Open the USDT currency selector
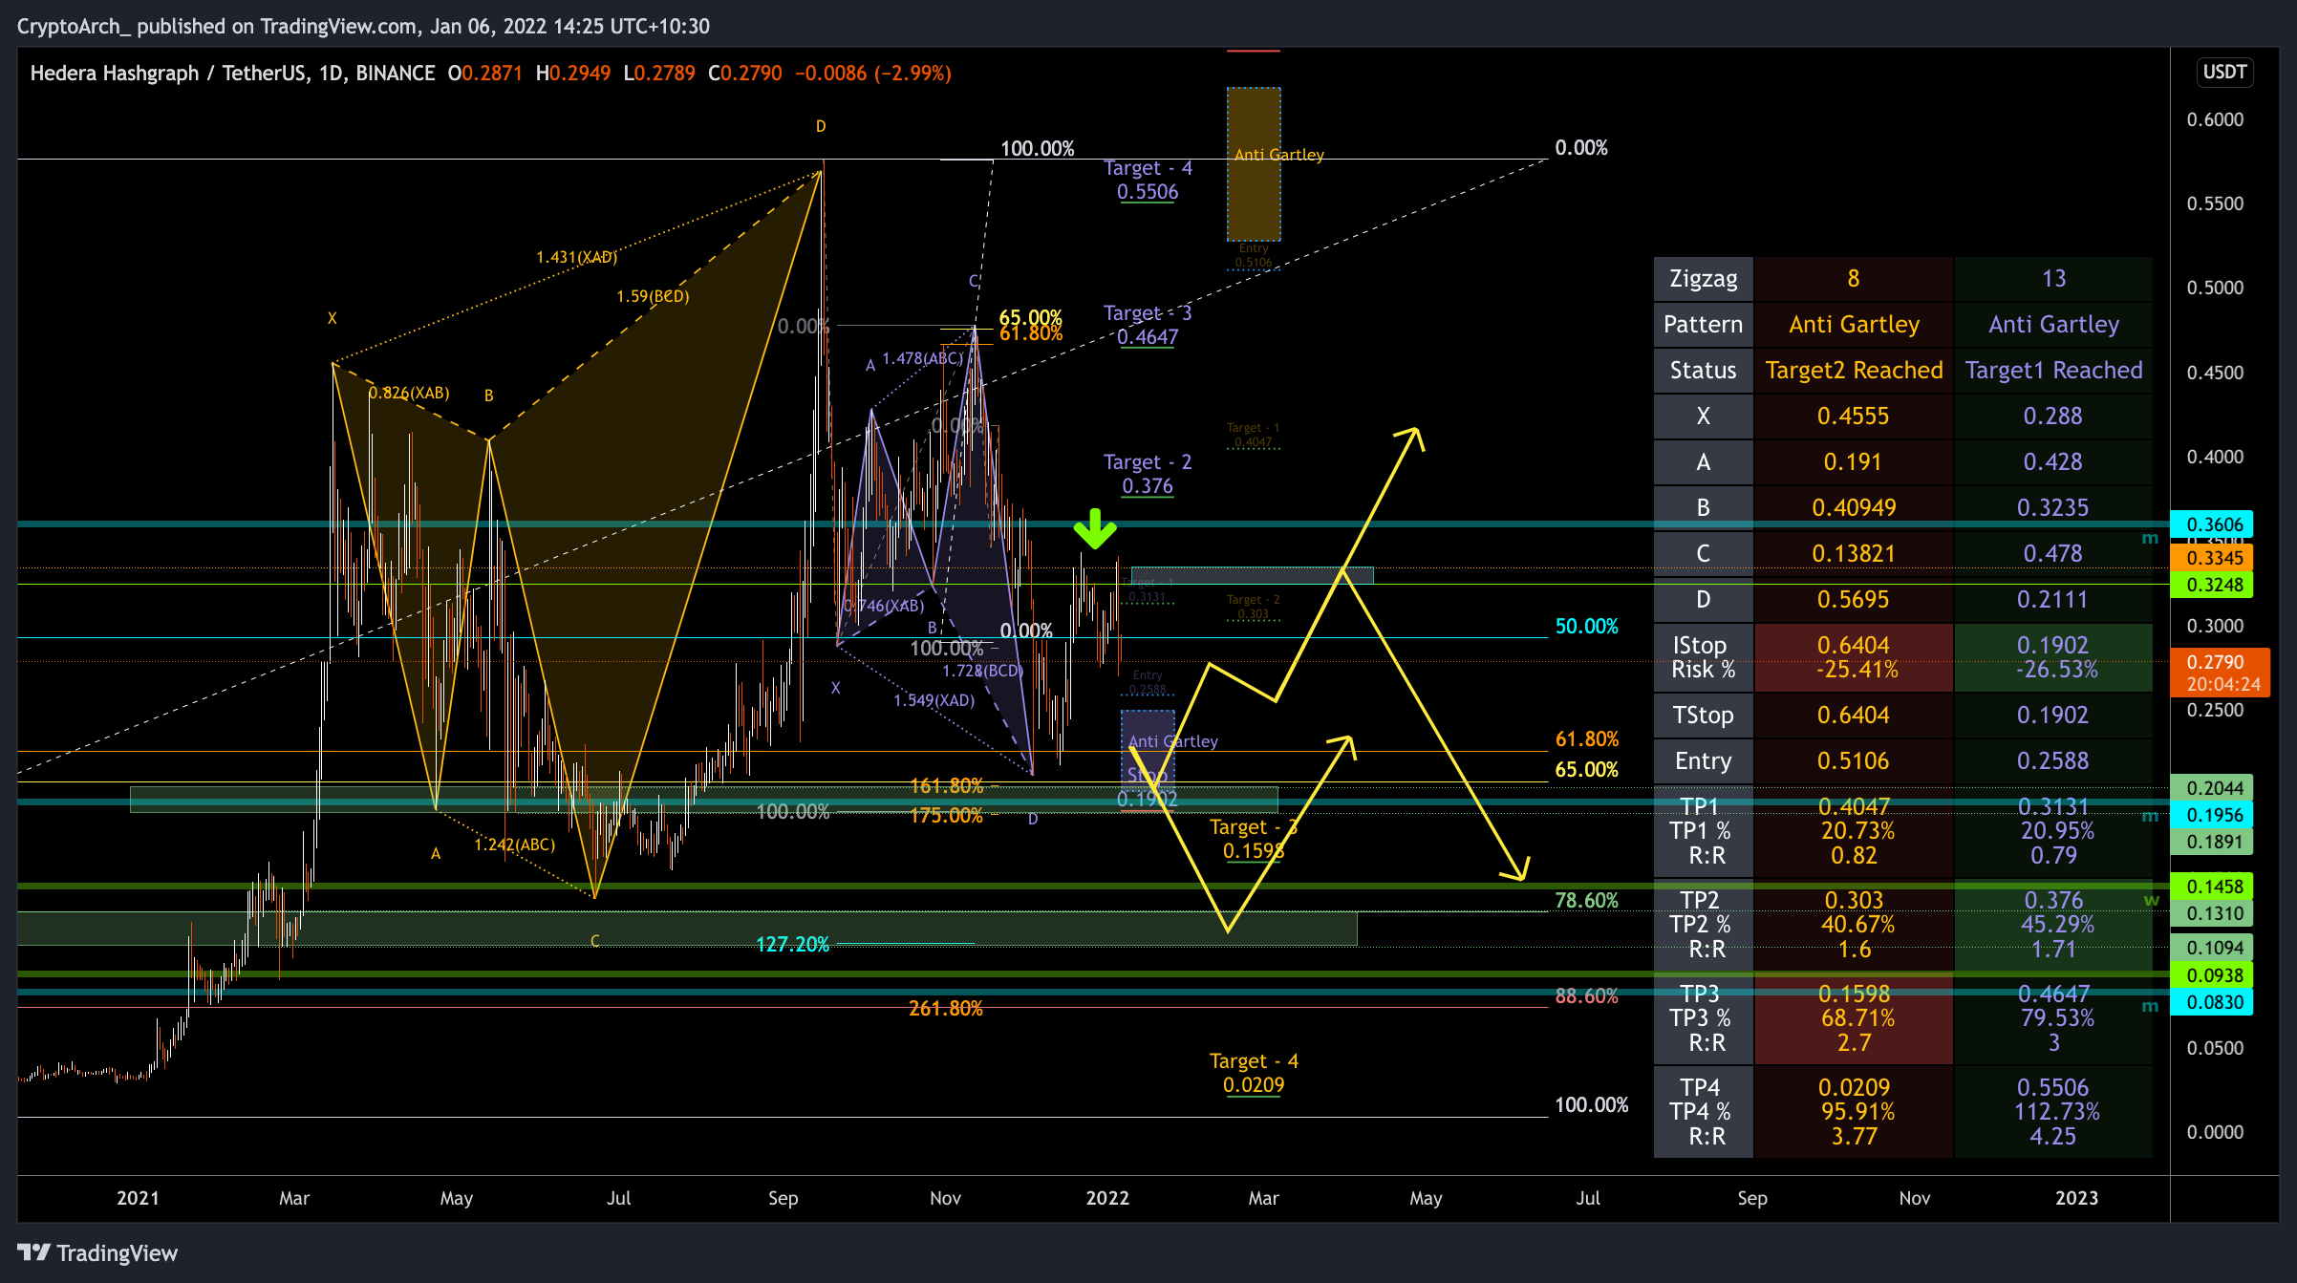 [x=2224, y=72]
